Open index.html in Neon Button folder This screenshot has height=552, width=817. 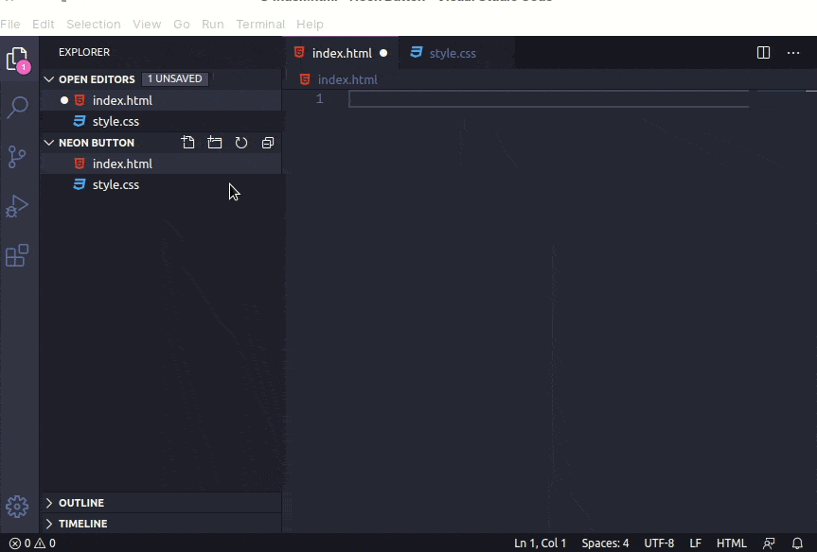162,164
